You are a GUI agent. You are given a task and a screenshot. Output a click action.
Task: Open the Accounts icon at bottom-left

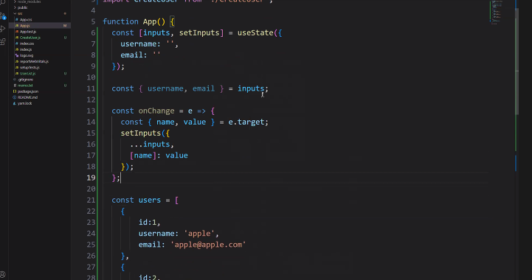click(3, 274)
